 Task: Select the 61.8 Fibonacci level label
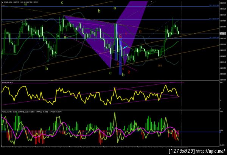point(214,19)
